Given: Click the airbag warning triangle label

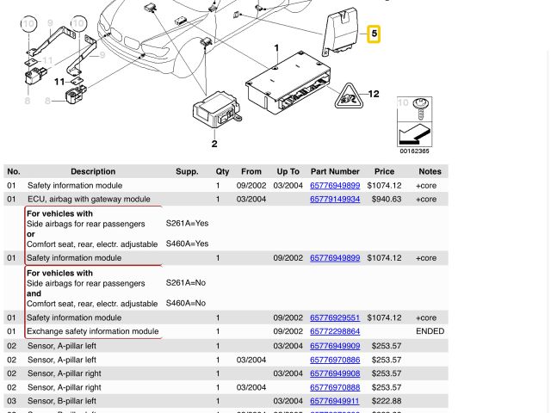Looking at the screenshot, I should tap(349, 96).
